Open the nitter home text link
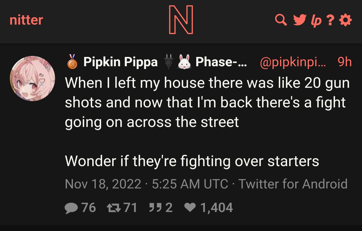The width and height of the screenshot is (362, 231). [26, 20]
